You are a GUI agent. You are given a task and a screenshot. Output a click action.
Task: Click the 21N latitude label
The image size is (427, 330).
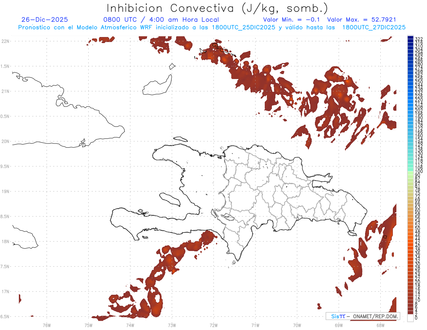click(x=5, y=91)
